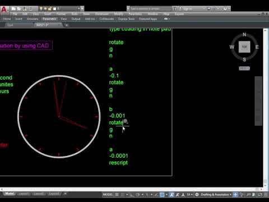The image size is (269, 202).
Task: Open a new drawing tab with plus
Action: click(67, 25)
